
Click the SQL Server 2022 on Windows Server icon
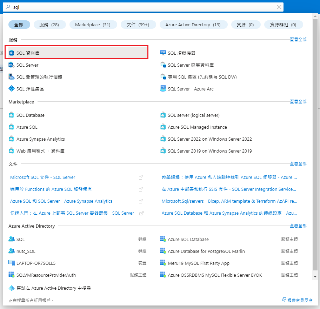coord(163,139)
